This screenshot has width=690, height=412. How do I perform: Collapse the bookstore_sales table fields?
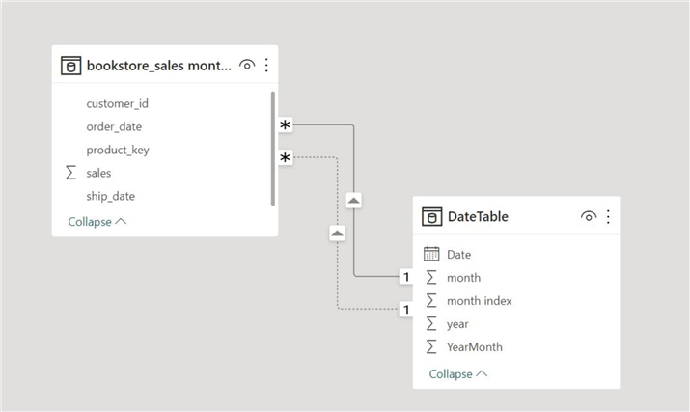(97, 221)
